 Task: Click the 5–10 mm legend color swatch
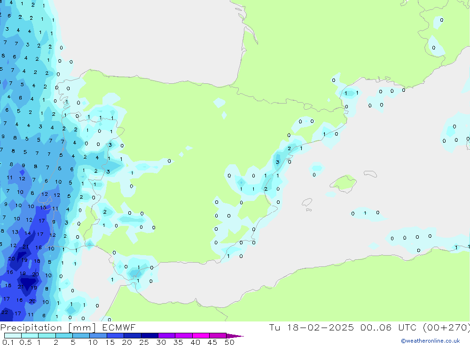click(81, 336)
